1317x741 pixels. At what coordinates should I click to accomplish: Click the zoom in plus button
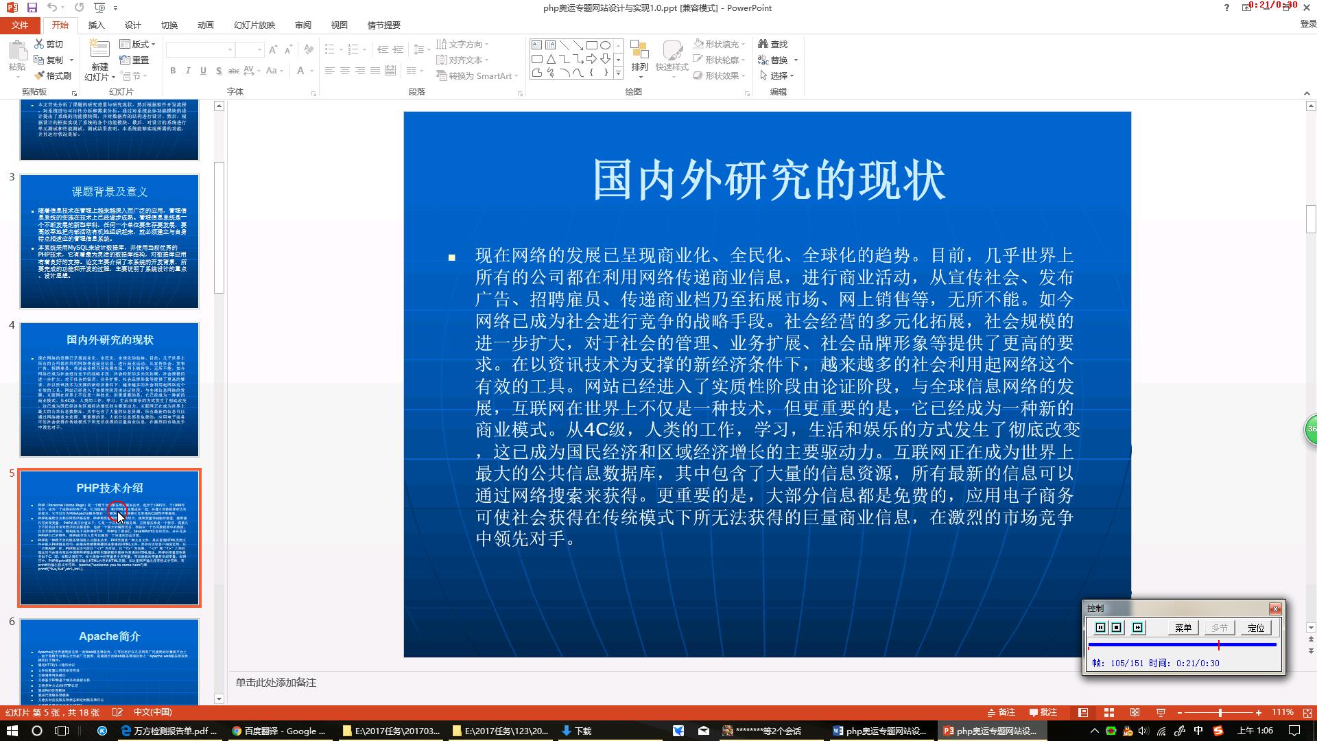point(1259,713)
